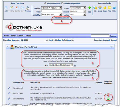Open the Site globe icon in Common Tasks
This screenshot has height=107, width=120.
(x=95, y=8)
